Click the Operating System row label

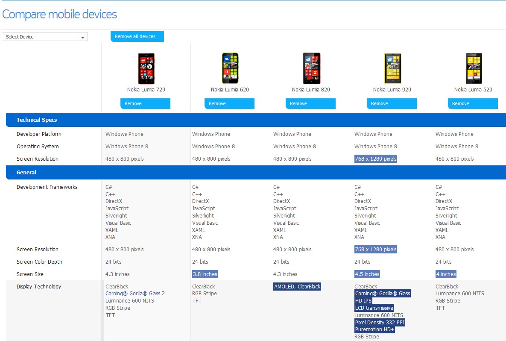[x=38, y=147]
